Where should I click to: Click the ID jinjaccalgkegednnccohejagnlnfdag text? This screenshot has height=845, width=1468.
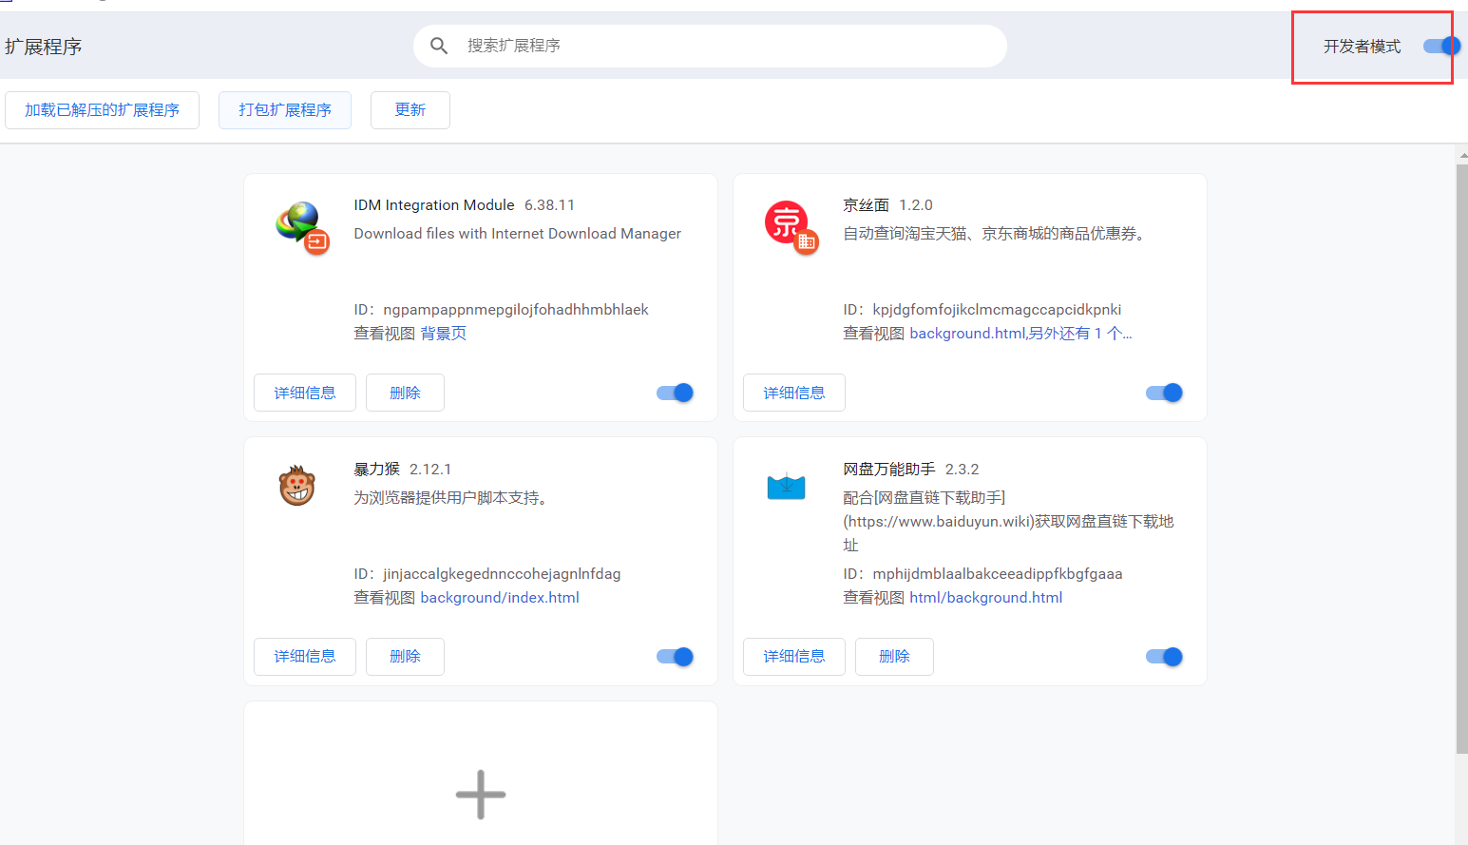pyautogui.click(x=487, y=574)
